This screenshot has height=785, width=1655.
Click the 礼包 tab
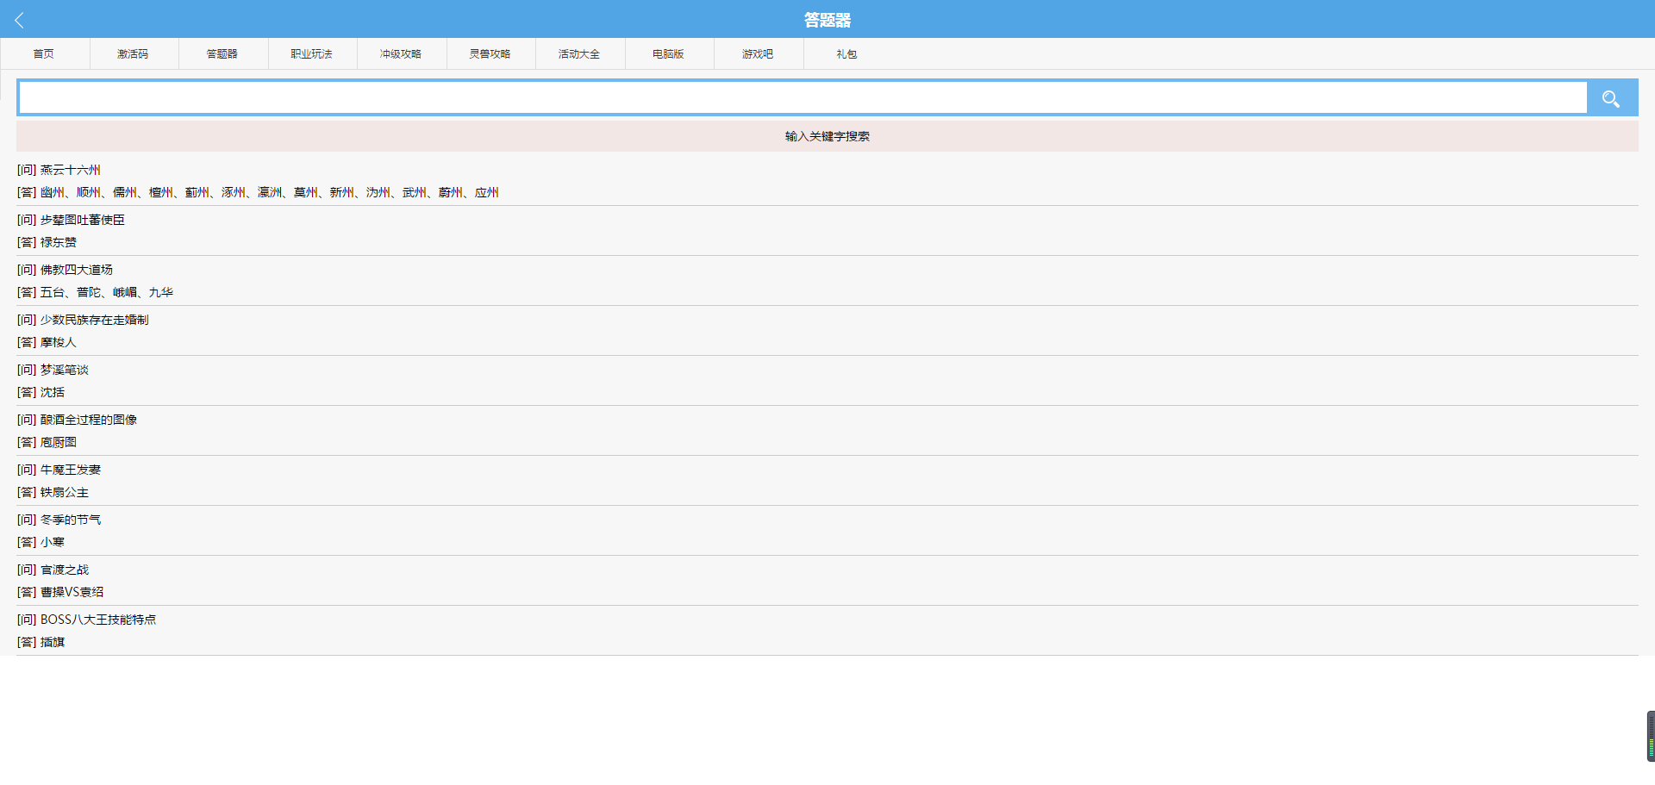coord(846,53)
